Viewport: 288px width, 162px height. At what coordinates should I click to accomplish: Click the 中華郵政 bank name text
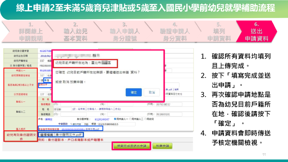coord(63,124)
